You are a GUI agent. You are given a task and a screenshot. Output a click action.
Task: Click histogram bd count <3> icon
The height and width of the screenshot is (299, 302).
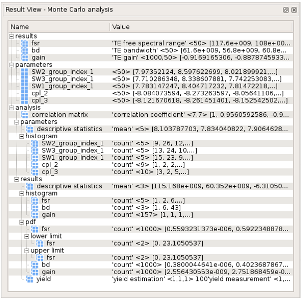(35, 208)
